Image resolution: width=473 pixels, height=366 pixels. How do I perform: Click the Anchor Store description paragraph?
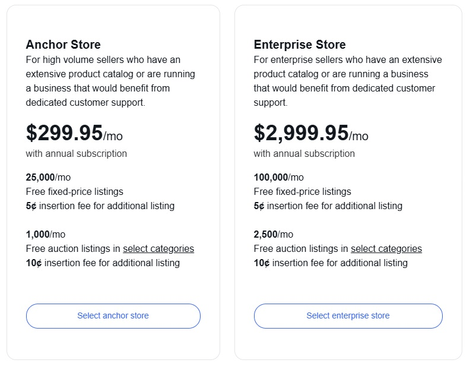110,81
